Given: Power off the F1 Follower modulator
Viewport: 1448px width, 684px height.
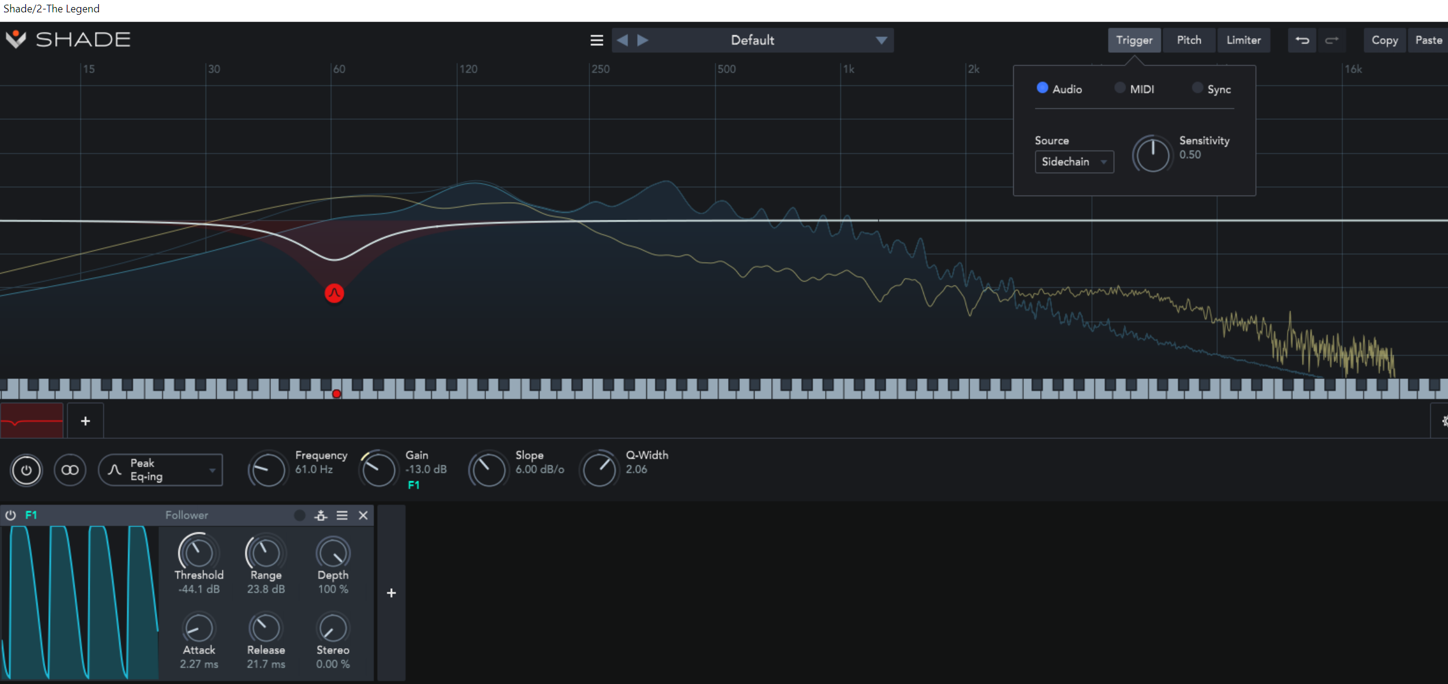Looking at the screenshot, I should pos(10,515).
